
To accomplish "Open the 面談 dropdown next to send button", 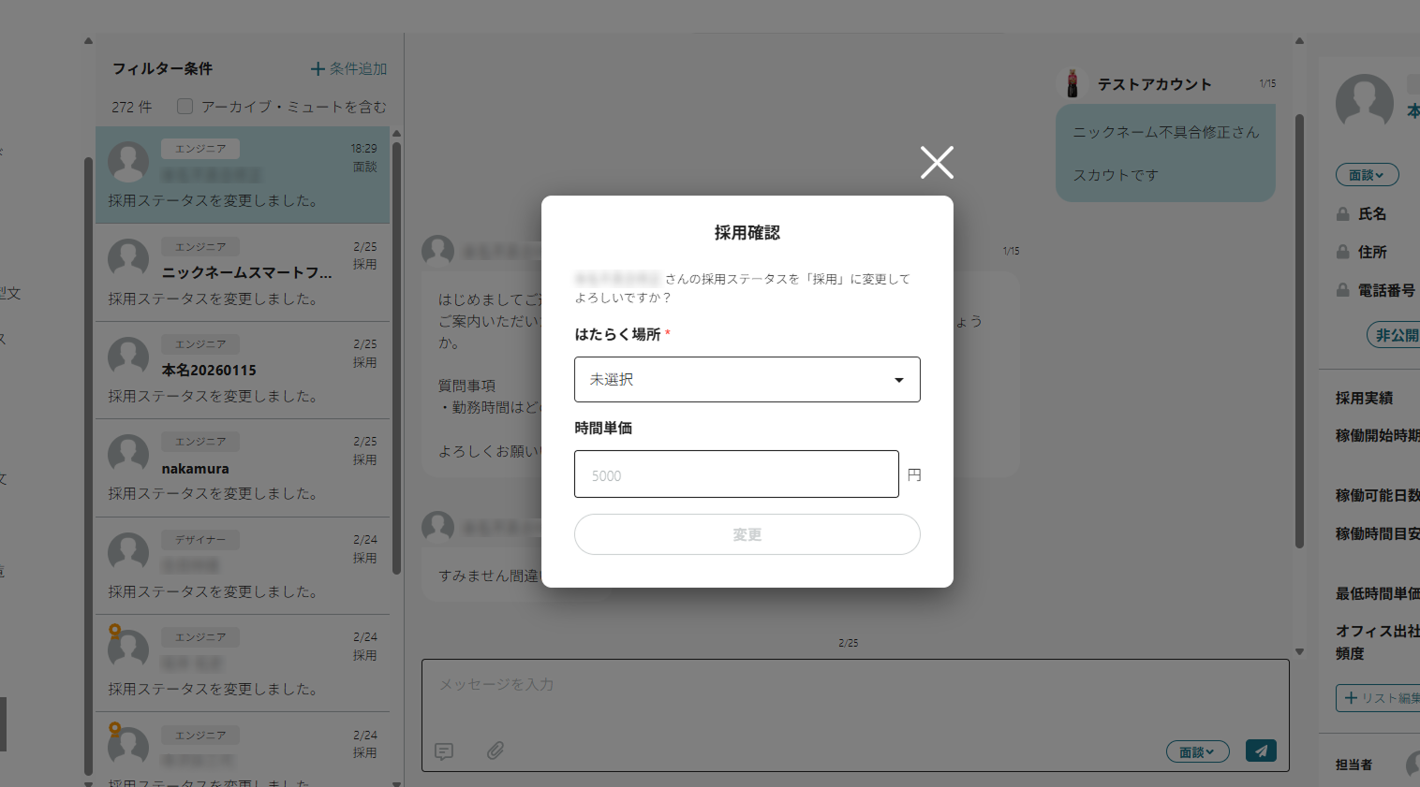I will click(x=1197, y=751).
